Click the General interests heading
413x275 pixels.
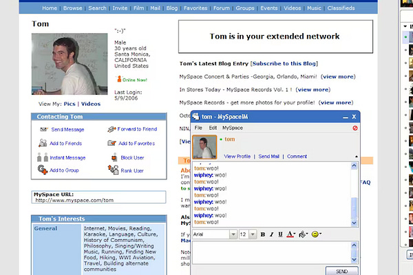(45, 228)
